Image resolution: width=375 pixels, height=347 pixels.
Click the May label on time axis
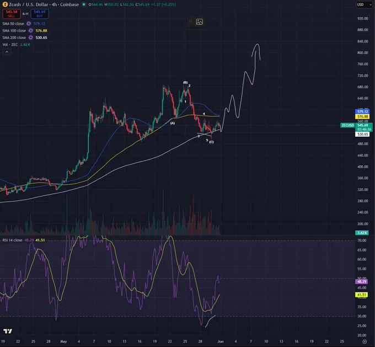[x=63, y=341]
